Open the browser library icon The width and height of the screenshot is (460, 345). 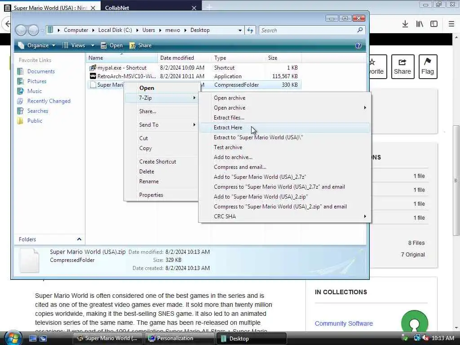[420, 24]
